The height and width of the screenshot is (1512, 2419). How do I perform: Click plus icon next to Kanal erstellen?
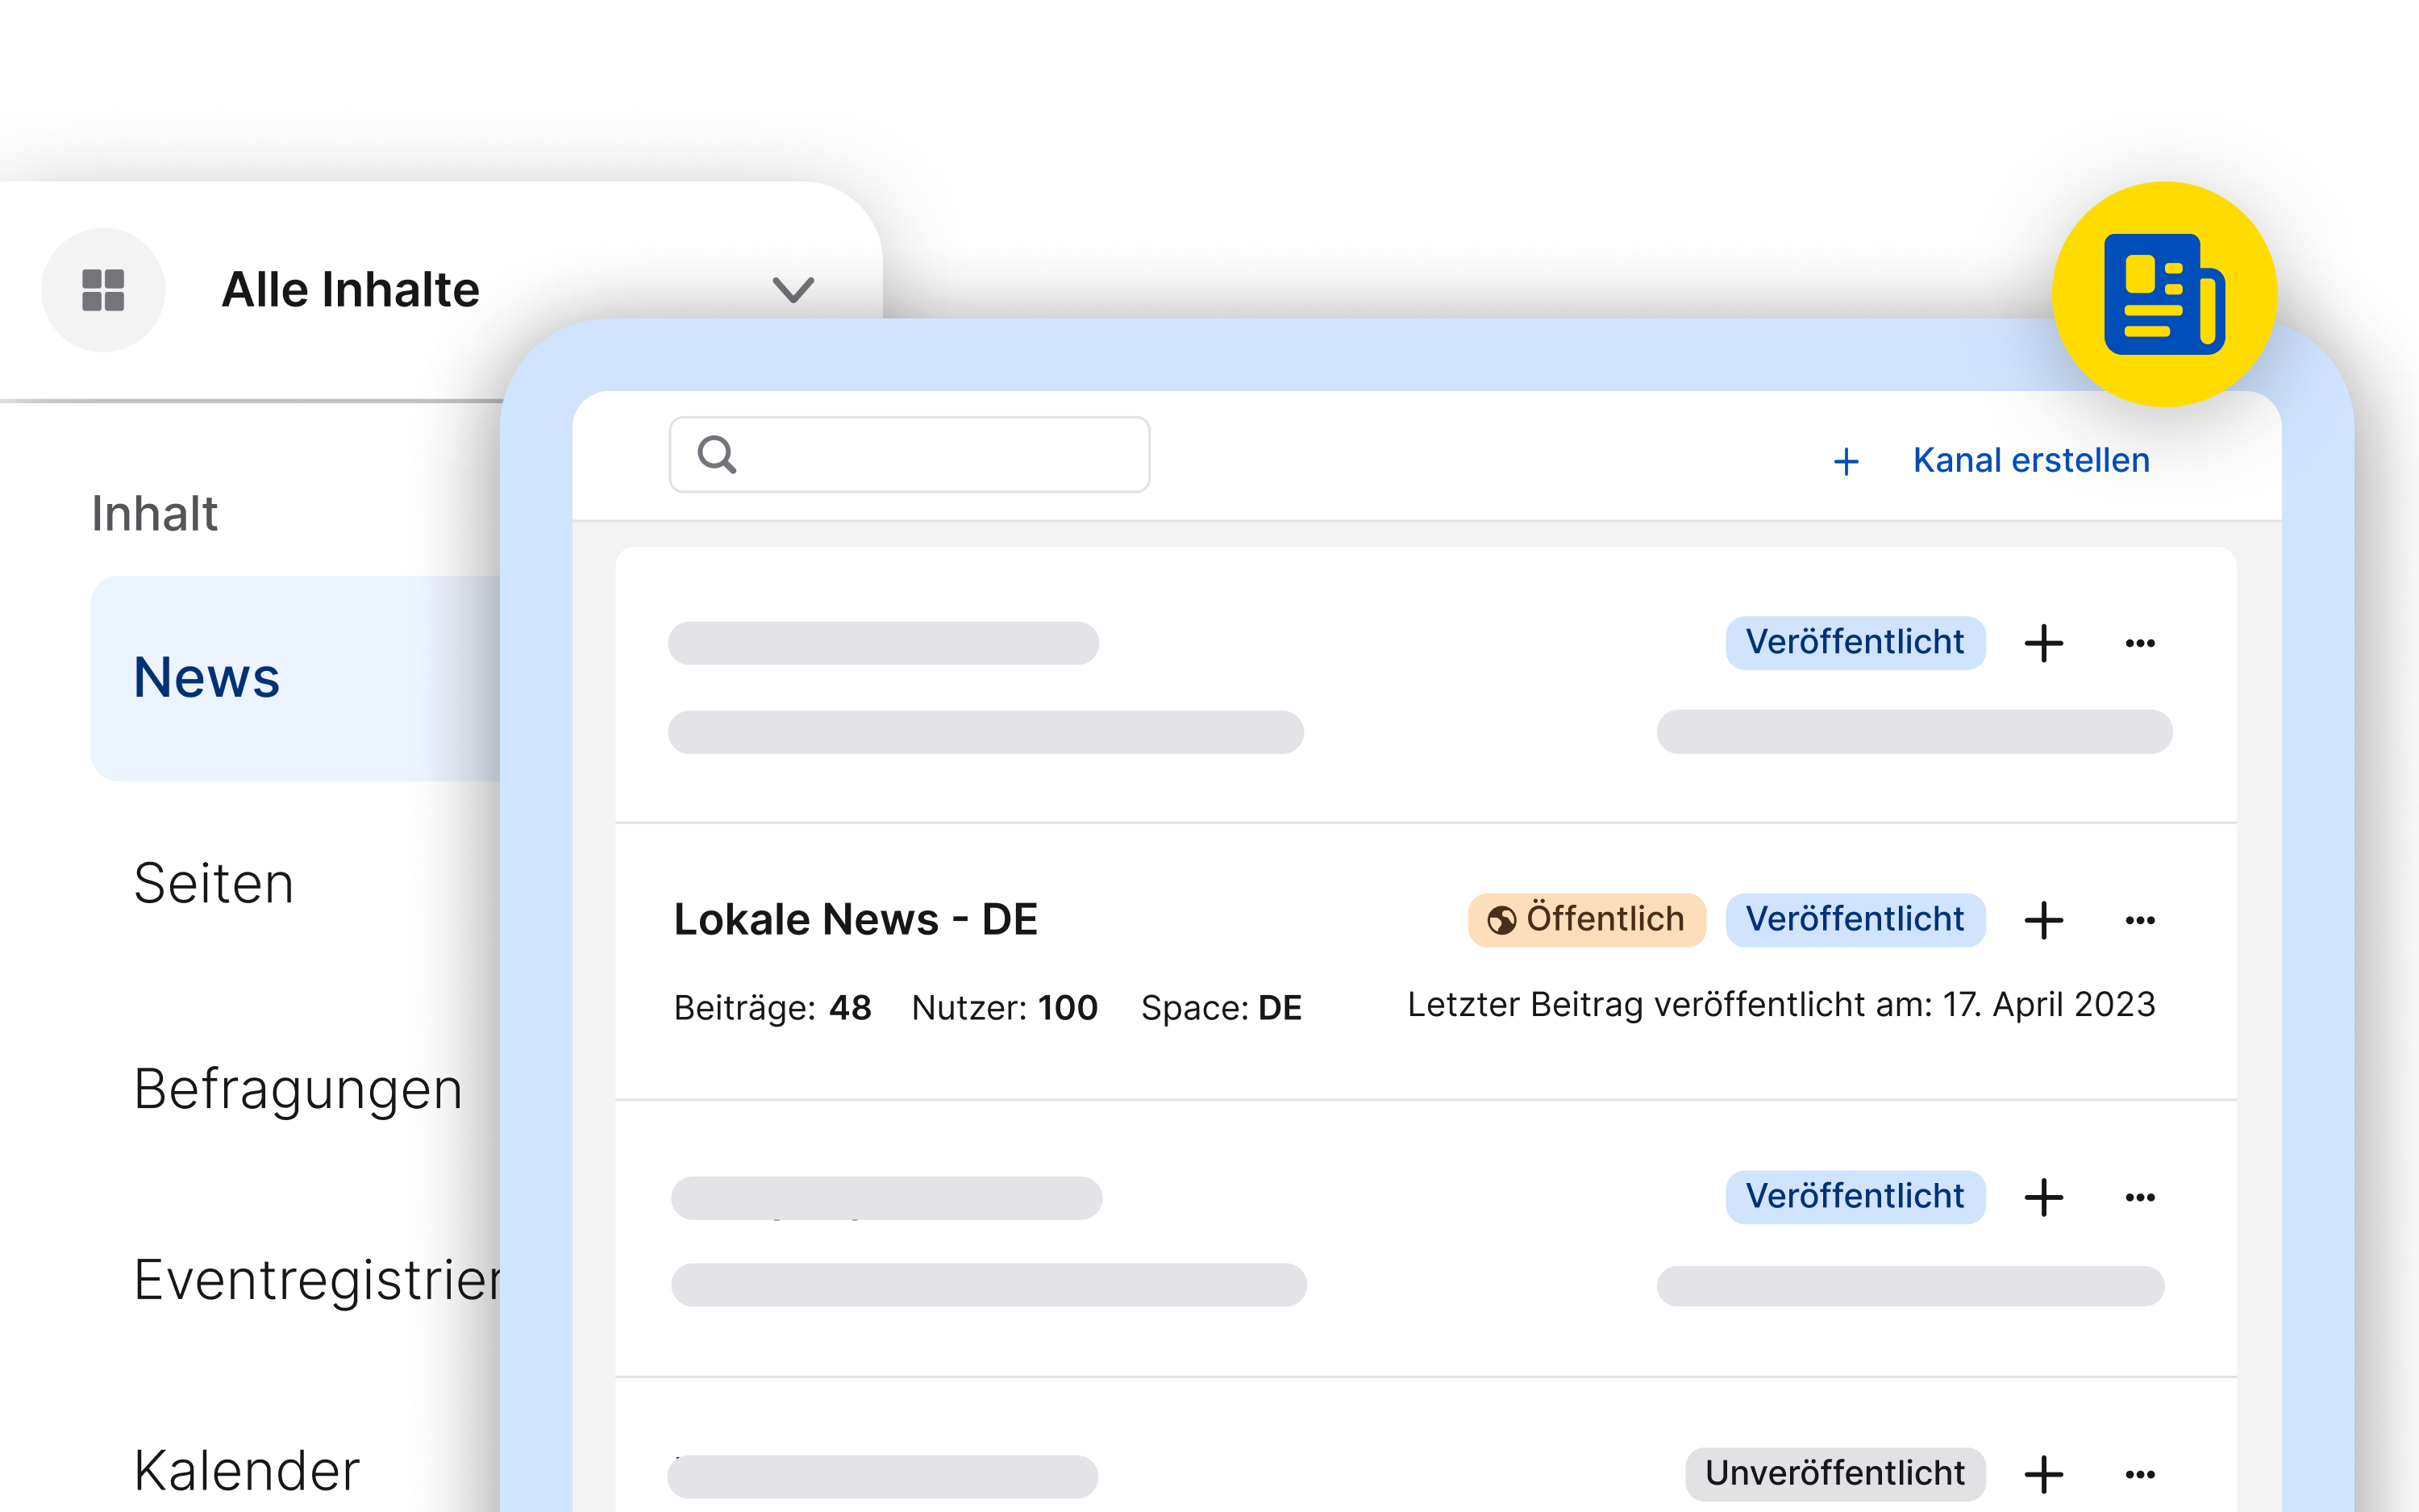[1847, 462]
